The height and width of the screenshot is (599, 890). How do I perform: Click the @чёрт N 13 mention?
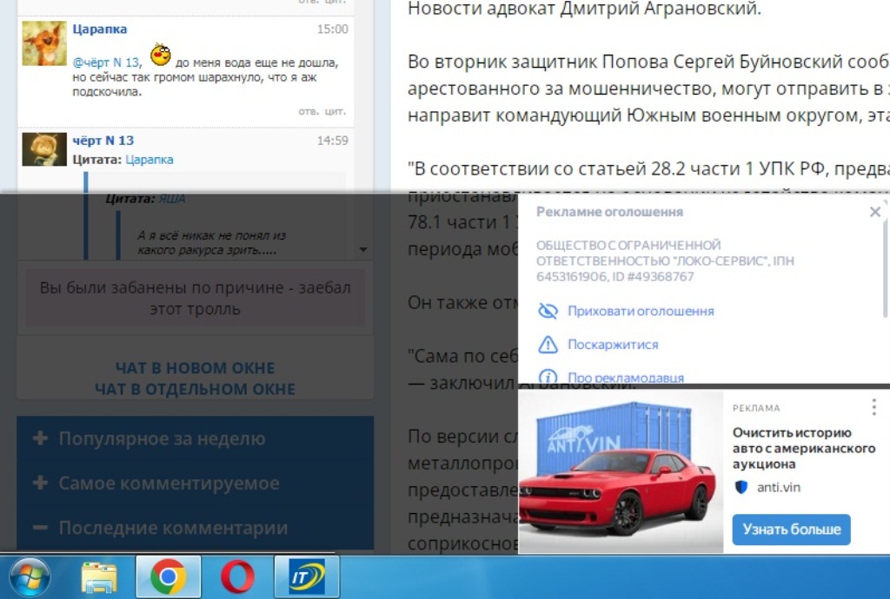[105, 63]
